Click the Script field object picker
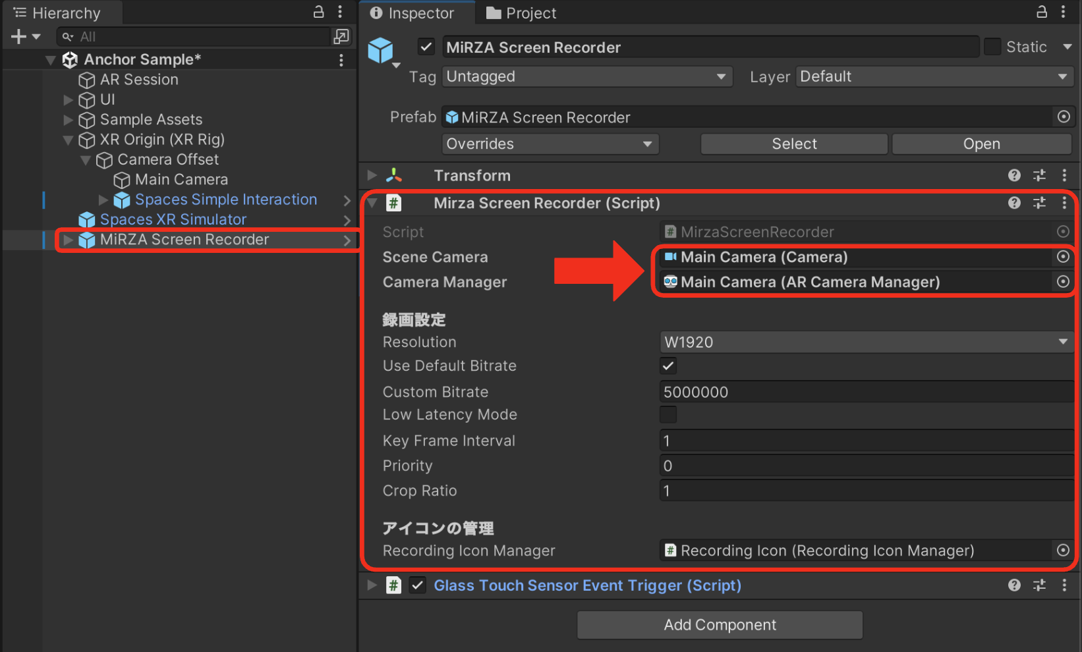This screenshot has height=652, width=1082. pyautogui.click(x=1063, y=231)
